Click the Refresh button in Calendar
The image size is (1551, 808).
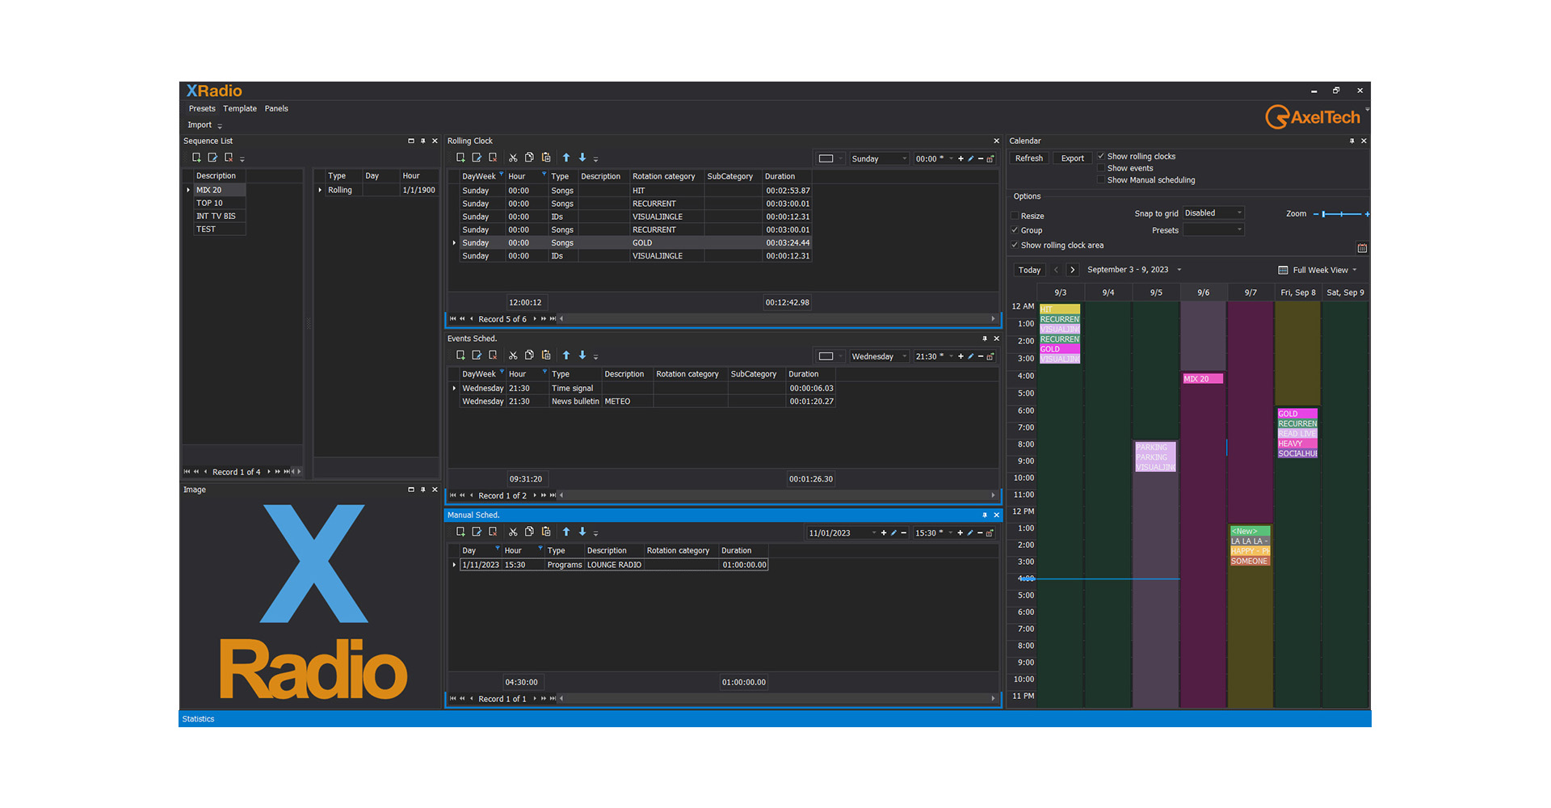[x=1029, y=158]
